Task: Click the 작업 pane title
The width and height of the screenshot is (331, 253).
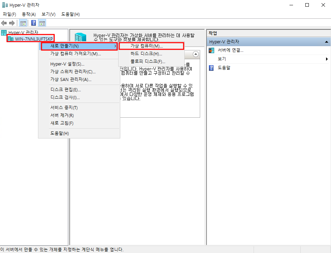Action: (x=213, y=33)
